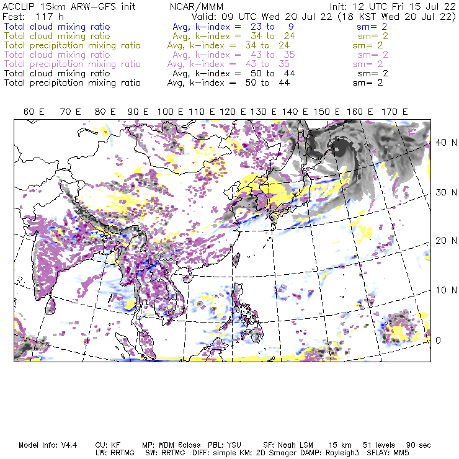The height and width of the screenshot is (459, 459).
Task: Click the '170 E' longitude label
Action: (394, 112)
